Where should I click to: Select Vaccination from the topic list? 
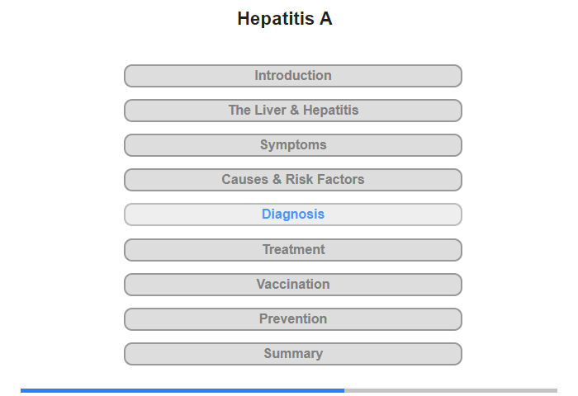(x=292, y=285)
